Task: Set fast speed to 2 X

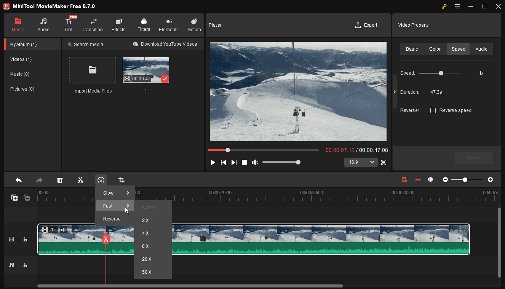Action: [x=153, y=220]
